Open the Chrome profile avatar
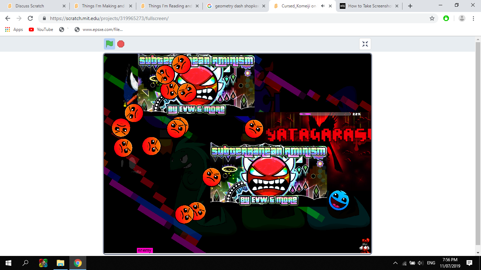The width and height of the screenshot is (481, 270). pyautogui.click(x=462, y=18)
